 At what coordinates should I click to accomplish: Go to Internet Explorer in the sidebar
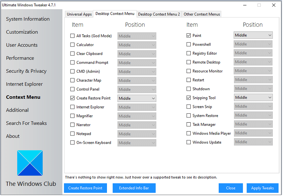(24, 84)
